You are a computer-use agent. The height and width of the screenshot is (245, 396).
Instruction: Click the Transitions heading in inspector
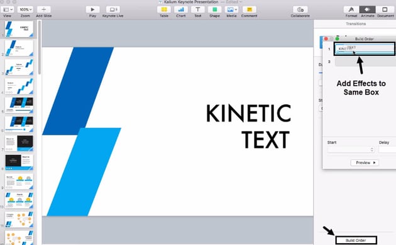click(x=356, y=24)
